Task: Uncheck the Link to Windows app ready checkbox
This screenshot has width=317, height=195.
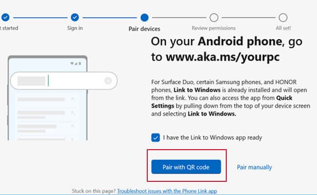Action: [x=156, y=137]
